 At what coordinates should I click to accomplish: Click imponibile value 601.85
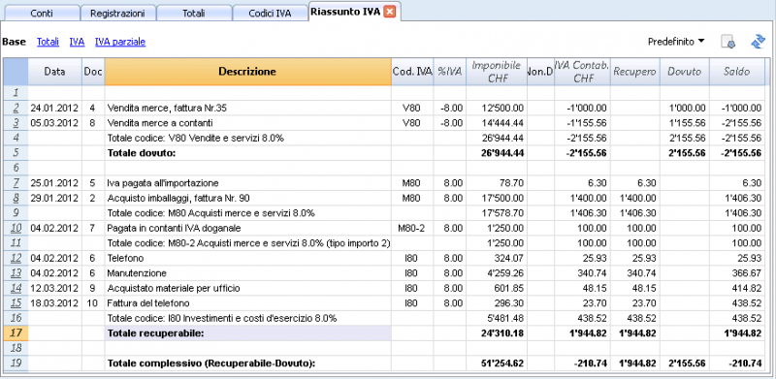pyautogui.click(x=497, y=288)
